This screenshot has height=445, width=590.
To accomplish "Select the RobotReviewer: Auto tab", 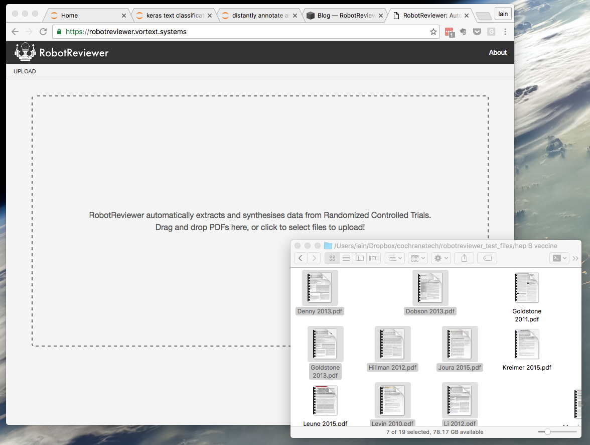I will pos(430,16).
